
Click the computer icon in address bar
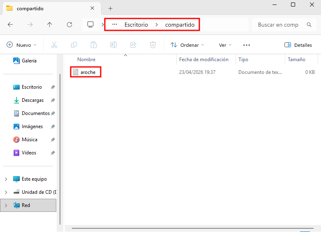point(90,25)
